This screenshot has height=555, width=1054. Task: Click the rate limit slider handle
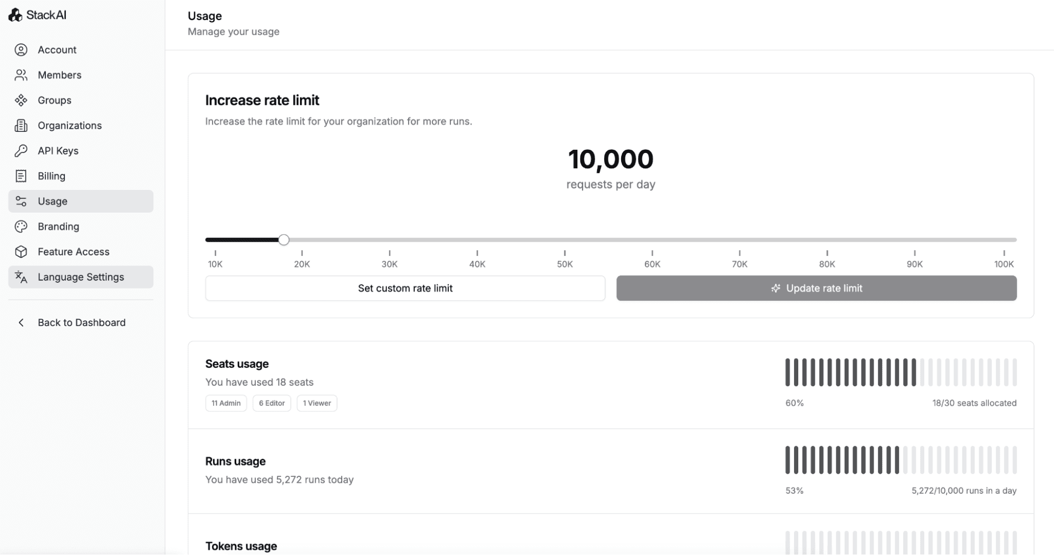[284, 240]
